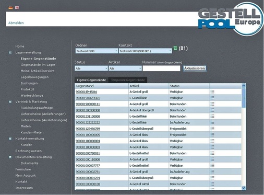
Task: Open details icon for row 900001000007777
Action: pos(212,166)
